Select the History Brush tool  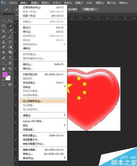[10, 42]
